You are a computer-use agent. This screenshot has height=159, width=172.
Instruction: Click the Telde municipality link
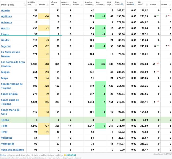(4, 126)
